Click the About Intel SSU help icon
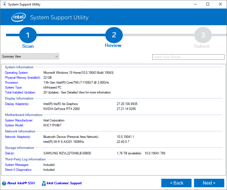227x190 pixels. point(4,183)
